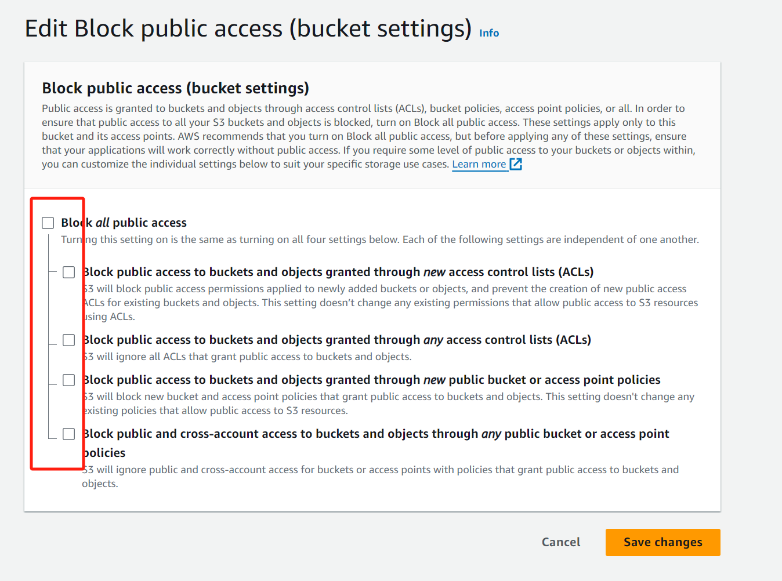Open the Learn more link
The height and width of the screenshot is (581, 782).
pos(479,164)
